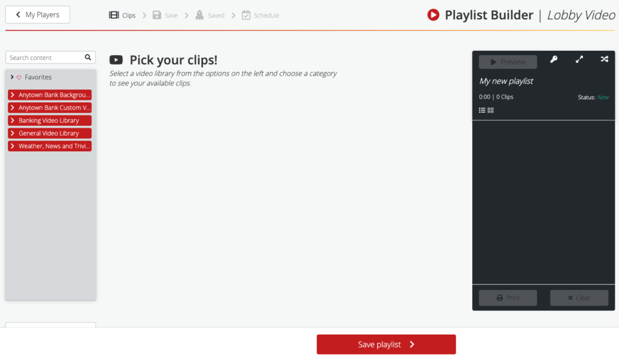Expand Anytown Bank Backgrounds library

coord(50,95)
